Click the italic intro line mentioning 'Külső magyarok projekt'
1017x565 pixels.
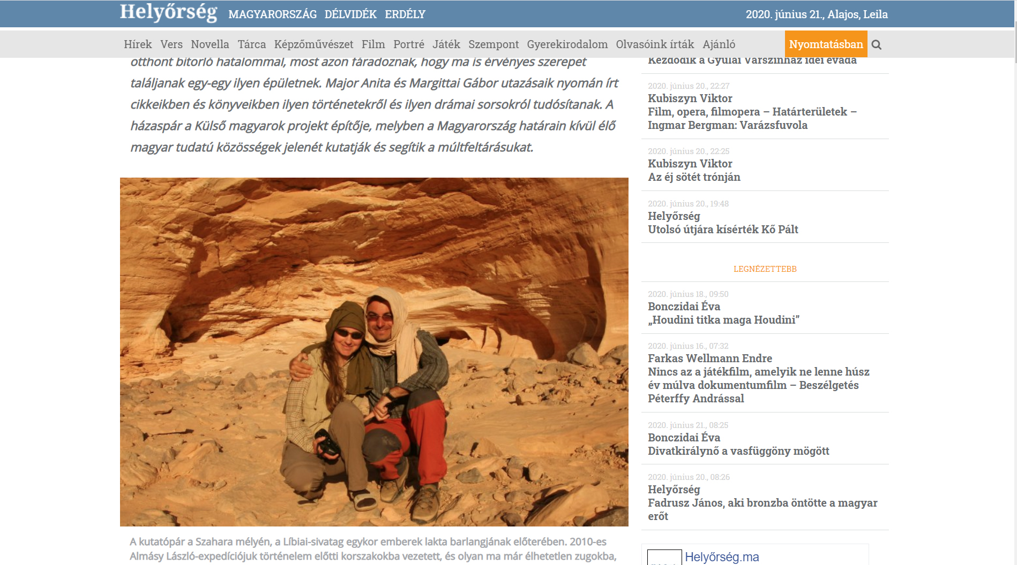(373, 126)
